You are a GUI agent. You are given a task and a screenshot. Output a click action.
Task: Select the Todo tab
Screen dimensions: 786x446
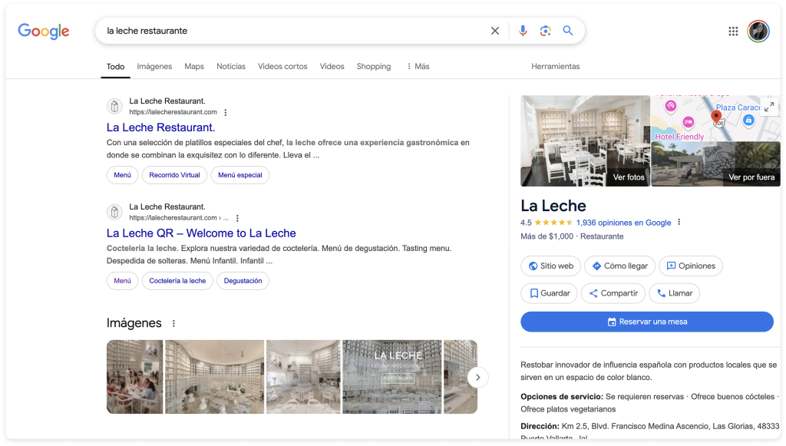tap(115, 66)
